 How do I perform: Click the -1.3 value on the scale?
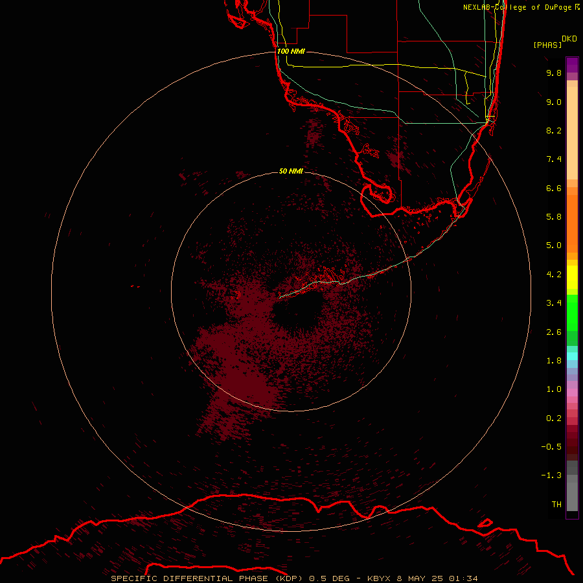[551, 475]
